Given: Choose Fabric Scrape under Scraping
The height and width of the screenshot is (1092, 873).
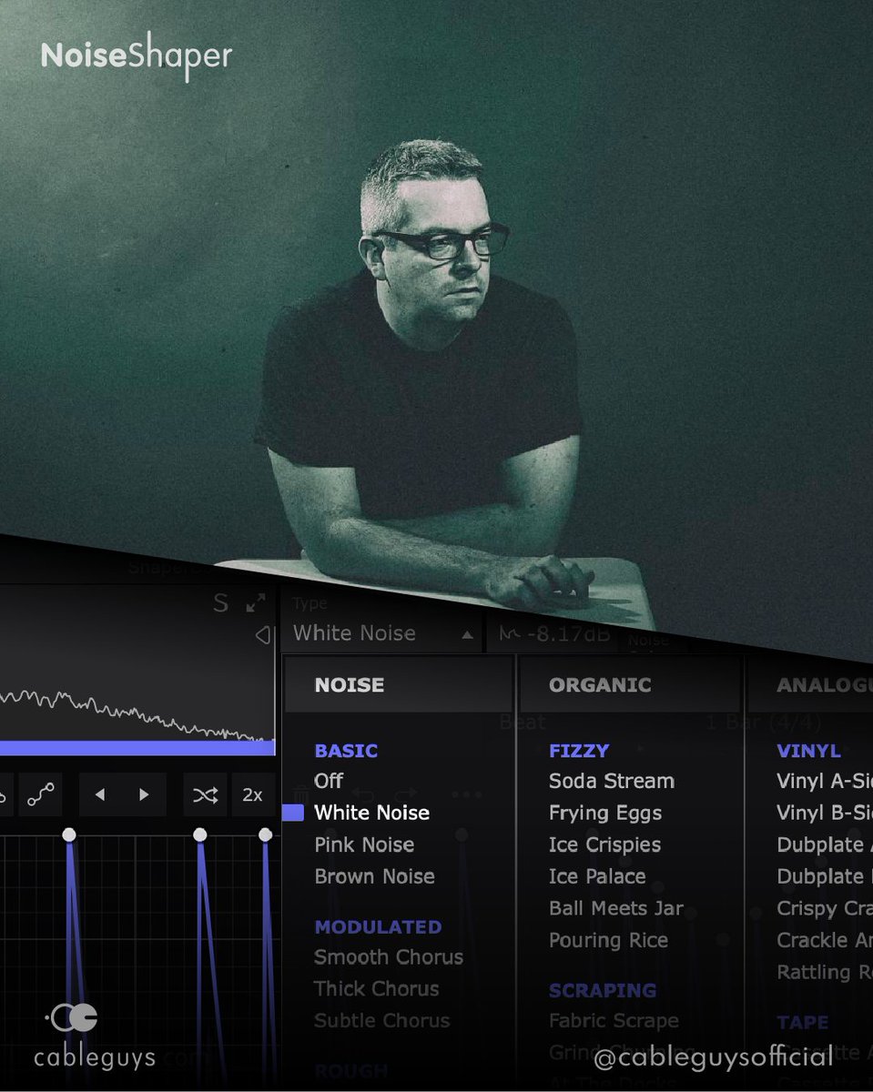Looking at the screenshot, I should click(x=614, y=1021).
